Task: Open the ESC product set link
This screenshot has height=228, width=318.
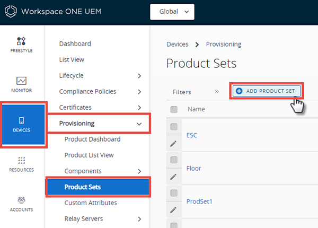Action: [x=192, y=135]
